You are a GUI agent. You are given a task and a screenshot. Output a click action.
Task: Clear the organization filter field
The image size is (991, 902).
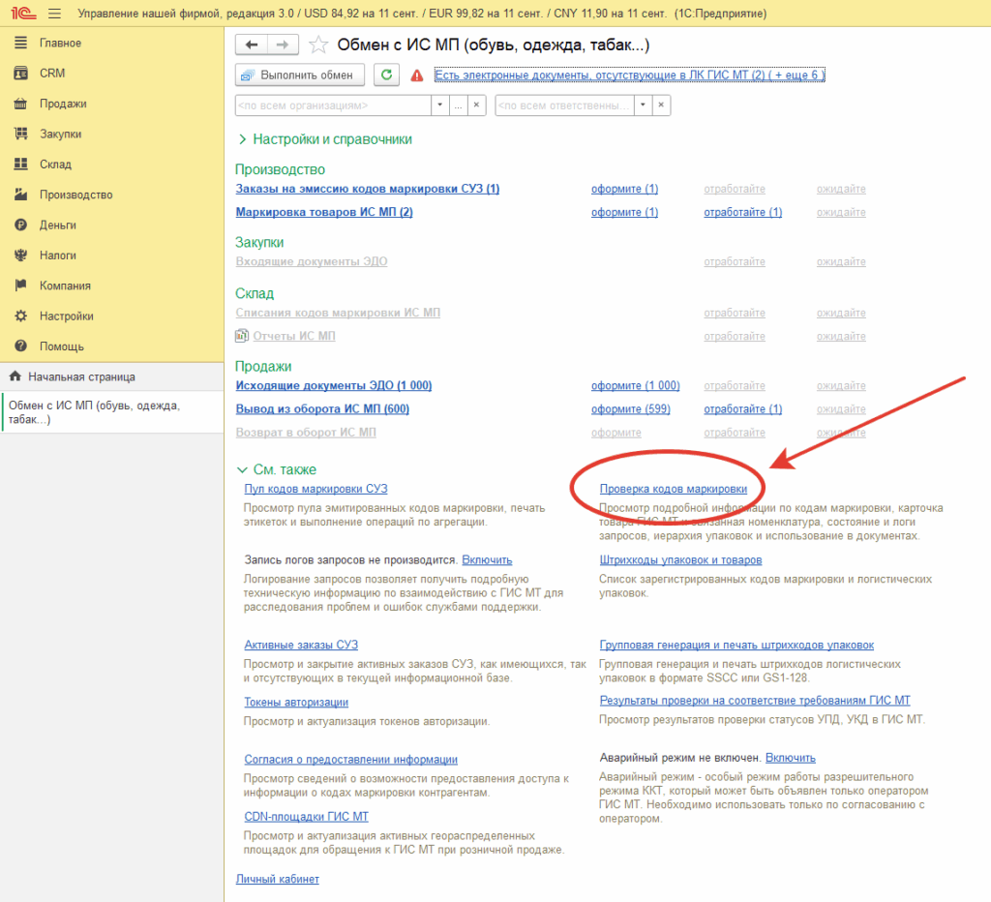[476, 105]
